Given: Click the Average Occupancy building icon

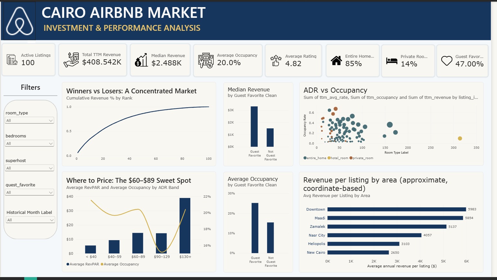Looking at the screenshot, I should click(x=206, y=60).
